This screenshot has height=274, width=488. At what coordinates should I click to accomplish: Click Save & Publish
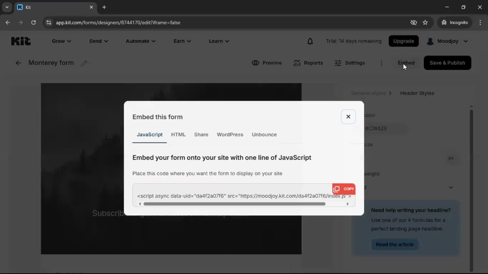tap(447, 63)
